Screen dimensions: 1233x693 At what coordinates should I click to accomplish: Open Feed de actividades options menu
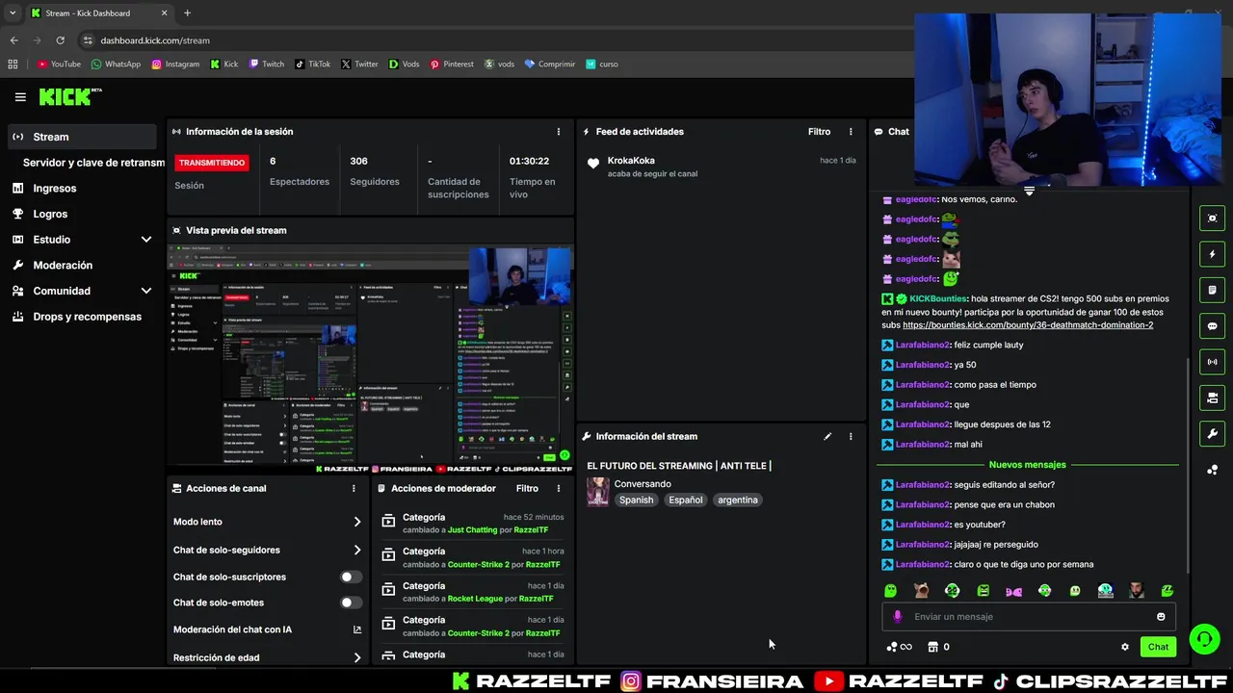851,132
